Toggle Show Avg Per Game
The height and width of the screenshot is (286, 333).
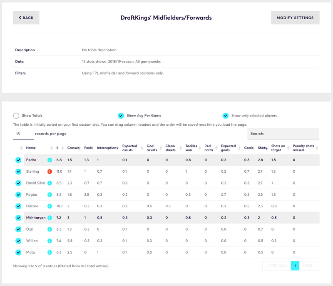click(x=121, y=115)
